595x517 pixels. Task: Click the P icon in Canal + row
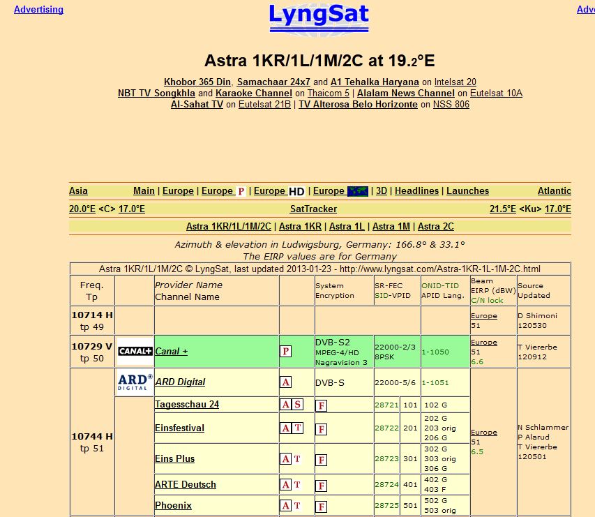click(x=285, y=351)
